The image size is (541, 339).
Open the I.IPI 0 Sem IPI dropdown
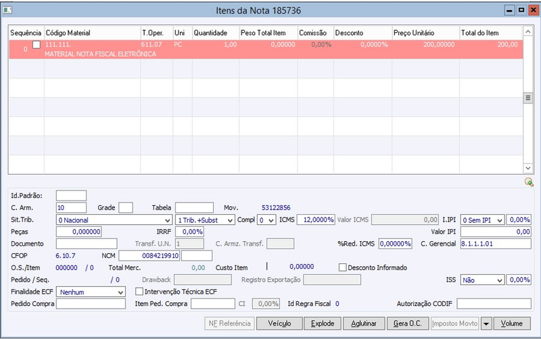(482, 219)
